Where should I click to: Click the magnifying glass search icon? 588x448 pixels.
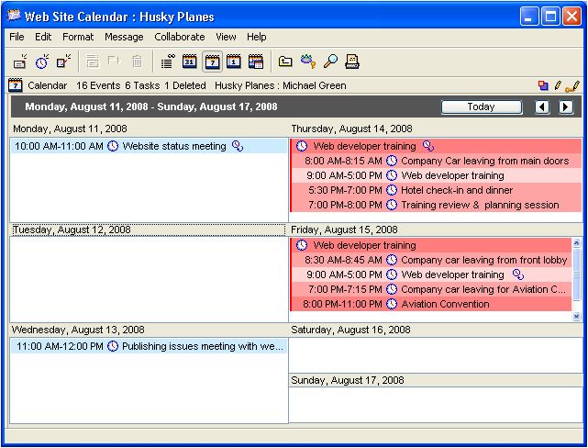pos(330,62)
